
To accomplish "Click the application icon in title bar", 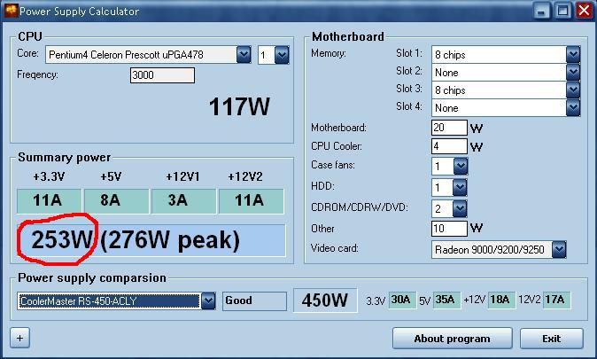I will [x=11, y=11].
